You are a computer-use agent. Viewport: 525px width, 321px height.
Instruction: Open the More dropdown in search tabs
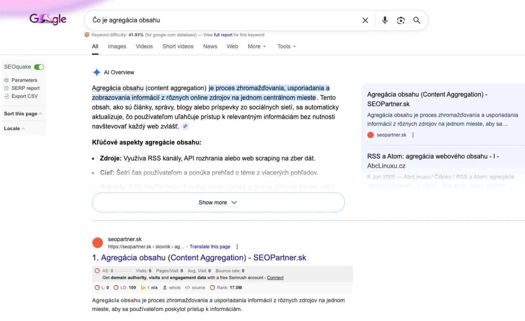tap(256, 46)
